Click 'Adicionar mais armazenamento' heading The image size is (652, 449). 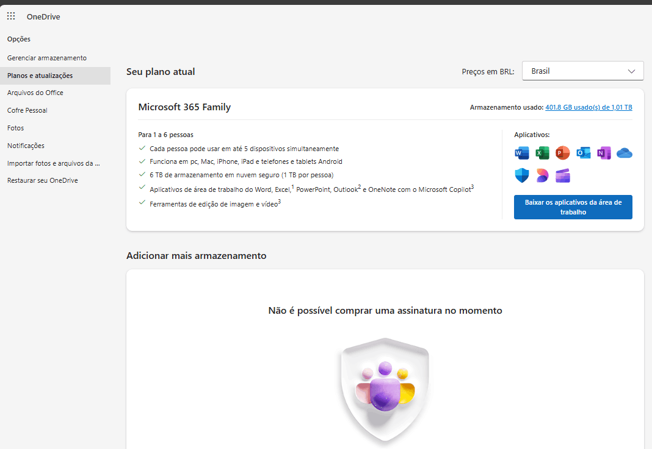[196, 256]
